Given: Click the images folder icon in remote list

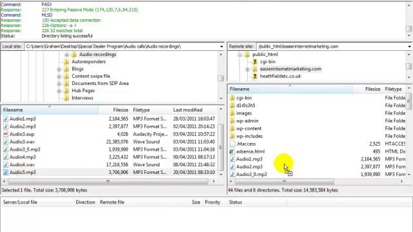Looking at the screenshot, I should point(232,113).
